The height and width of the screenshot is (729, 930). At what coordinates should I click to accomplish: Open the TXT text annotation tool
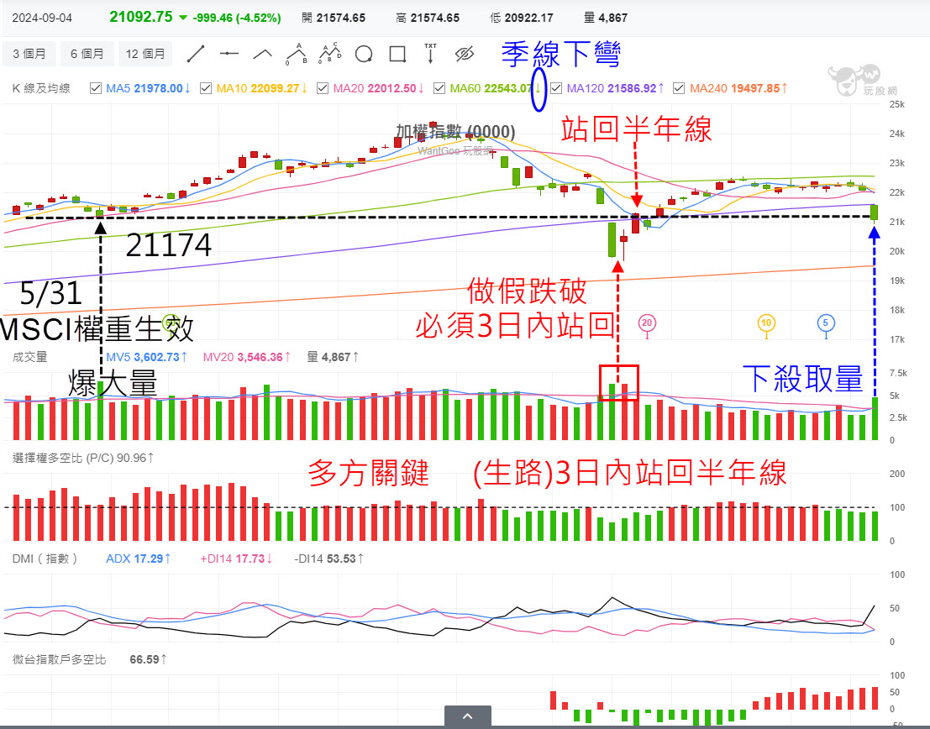(430, 54)
